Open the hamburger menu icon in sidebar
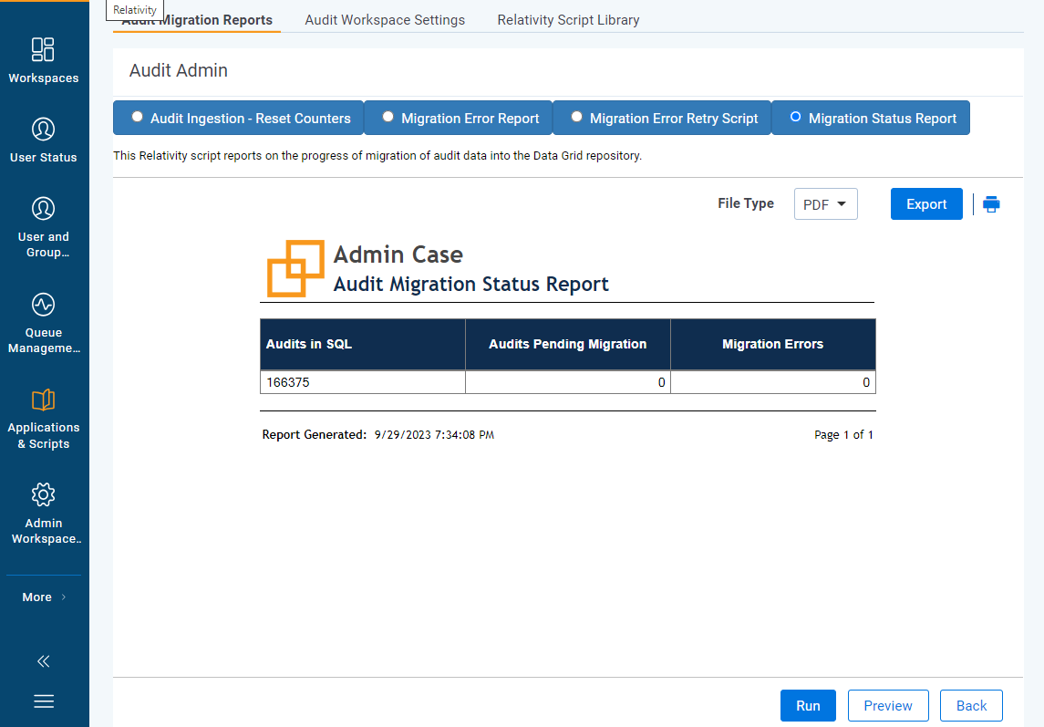This screenshot has width=1044, height=727. click(x=44, y=701)
